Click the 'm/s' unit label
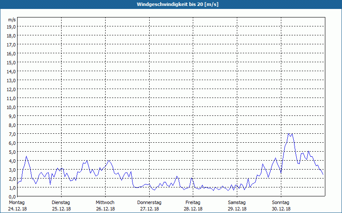 12,20
